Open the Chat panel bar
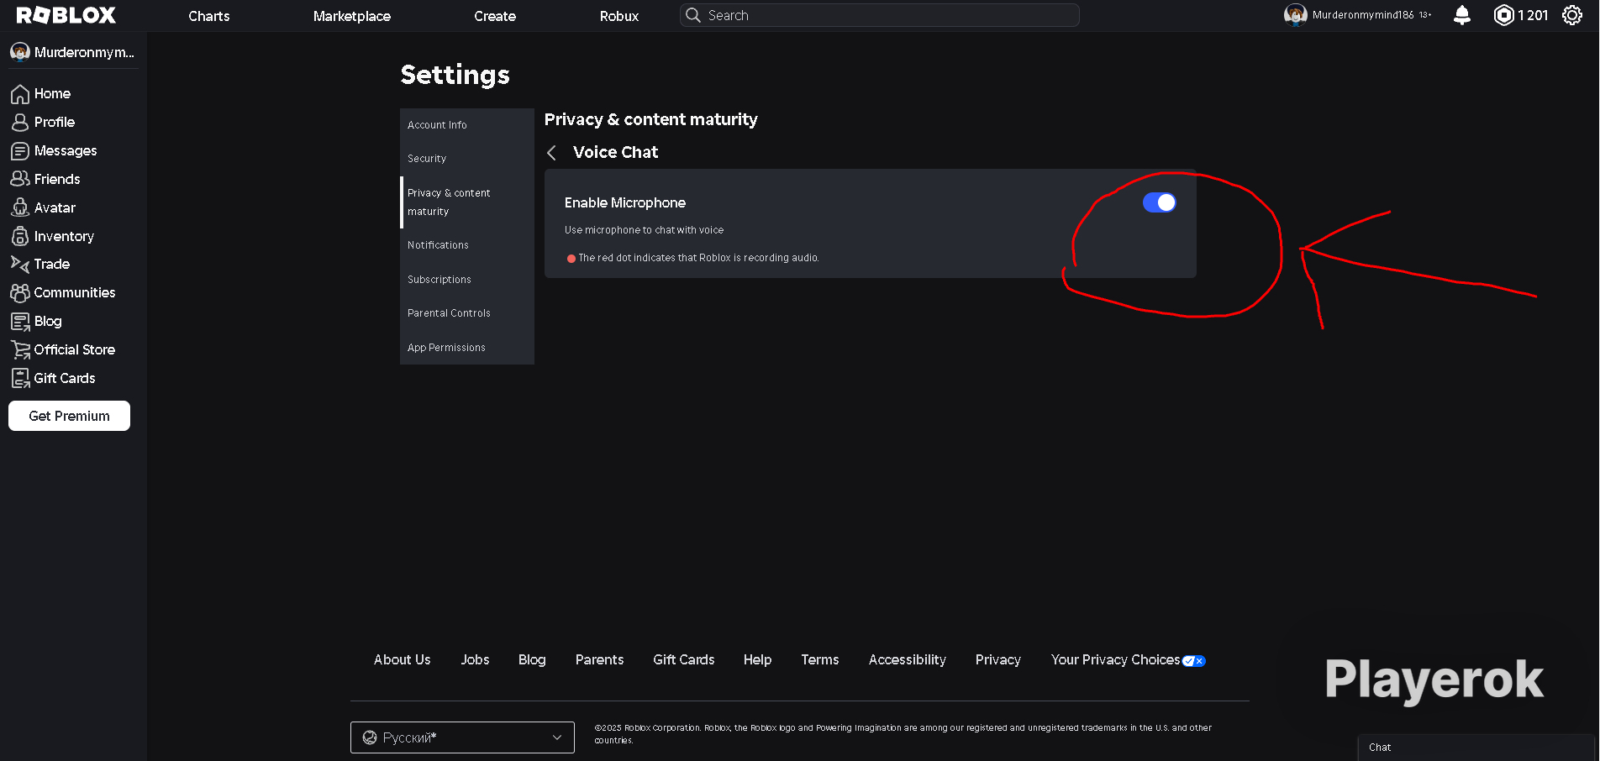This screenshot has height=761, width=1600. (1476, 748)
